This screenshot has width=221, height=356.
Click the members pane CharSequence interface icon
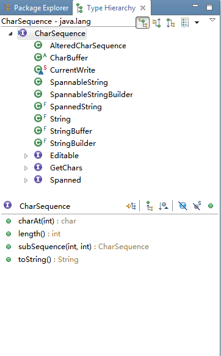[x=7, y=205]
